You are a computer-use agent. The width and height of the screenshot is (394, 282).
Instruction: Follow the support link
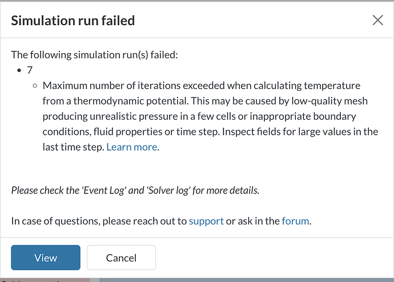pos(206,220)
